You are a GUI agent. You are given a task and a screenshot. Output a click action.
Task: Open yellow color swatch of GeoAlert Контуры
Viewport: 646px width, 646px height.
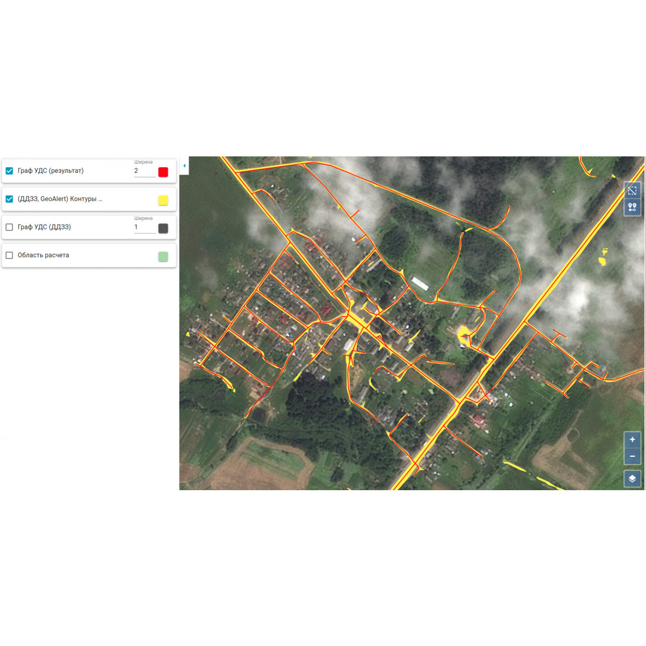163,200
